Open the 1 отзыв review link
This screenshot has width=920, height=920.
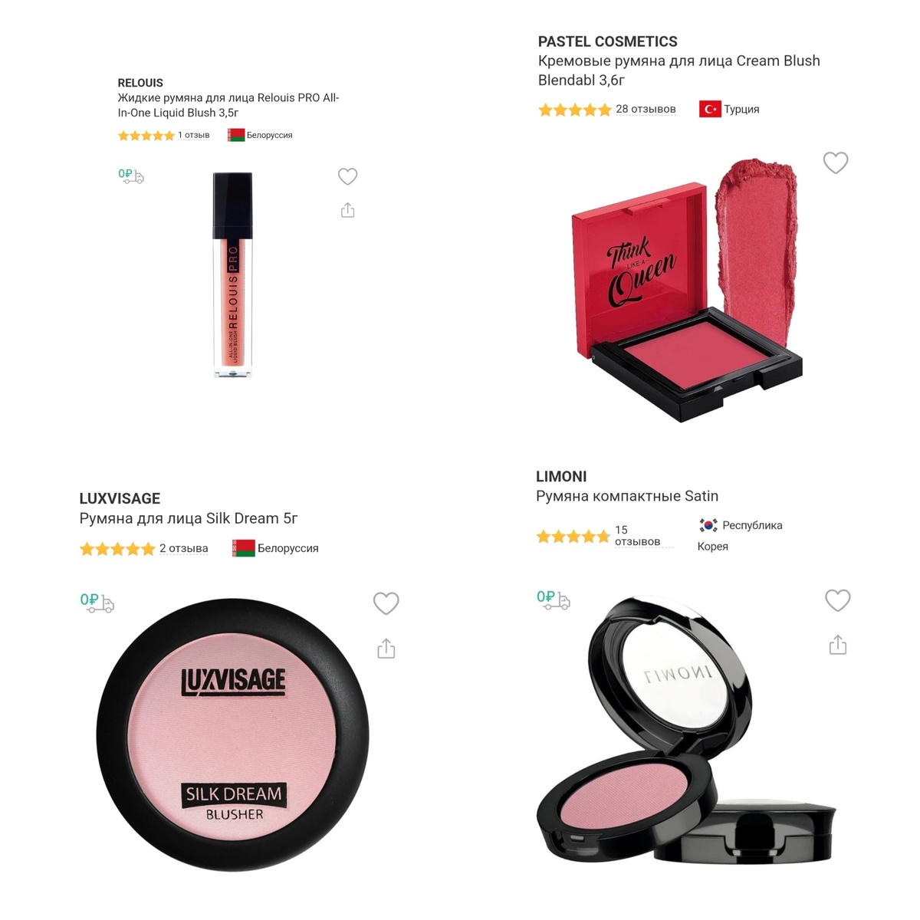coord(194,135)
